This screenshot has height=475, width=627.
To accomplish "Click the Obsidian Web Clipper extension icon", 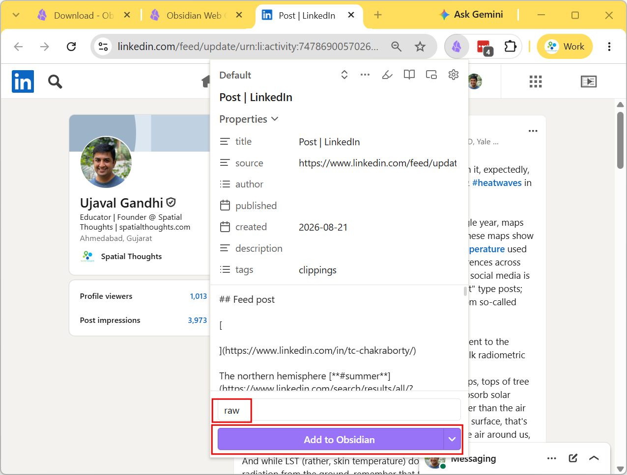I will 456,47.
